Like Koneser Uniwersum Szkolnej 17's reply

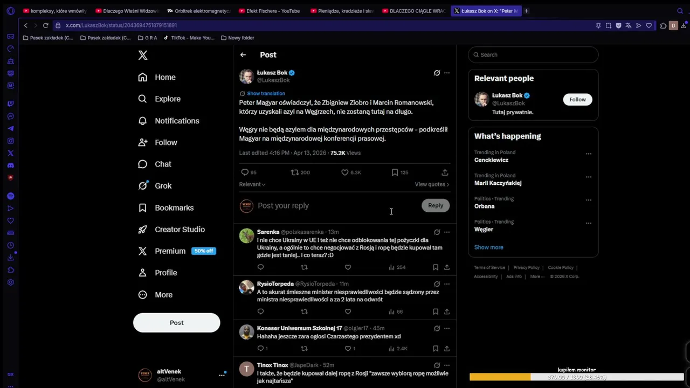pos(348,349)
